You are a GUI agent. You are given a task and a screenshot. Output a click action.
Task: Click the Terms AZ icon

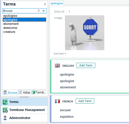[x=5, y=102]
